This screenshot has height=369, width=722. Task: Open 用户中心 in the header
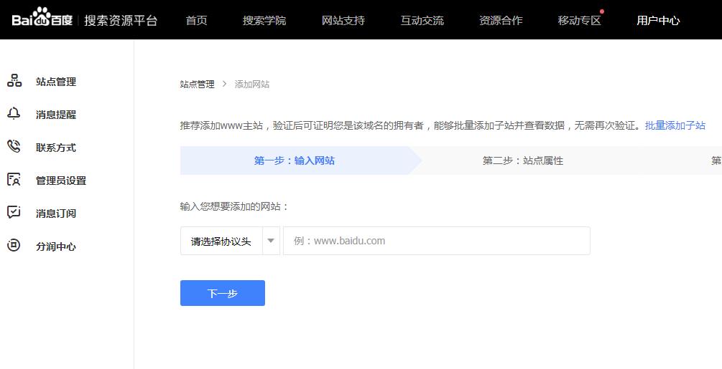(x=658, y=20)
